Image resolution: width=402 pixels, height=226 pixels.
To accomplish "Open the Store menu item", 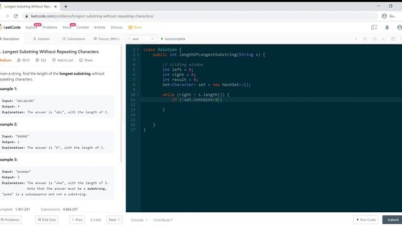I will click(135, 28).
